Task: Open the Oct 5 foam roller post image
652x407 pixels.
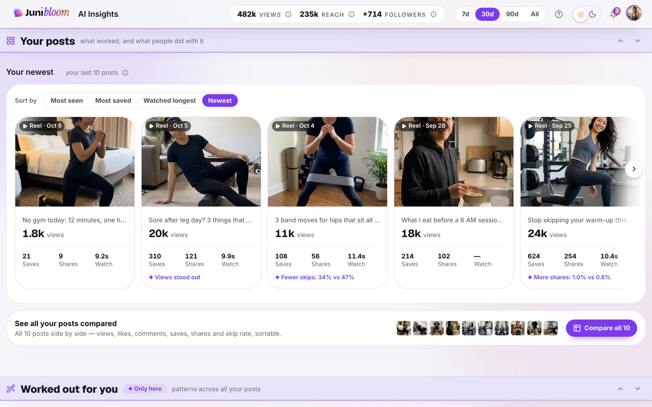Action: pyautogui.click(x=201, y=162)
